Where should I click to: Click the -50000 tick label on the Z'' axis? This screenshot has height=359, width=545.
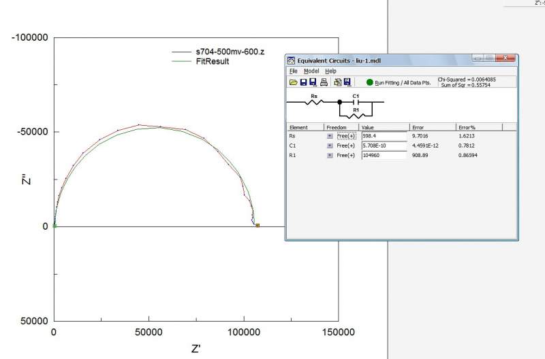[32, 132]
